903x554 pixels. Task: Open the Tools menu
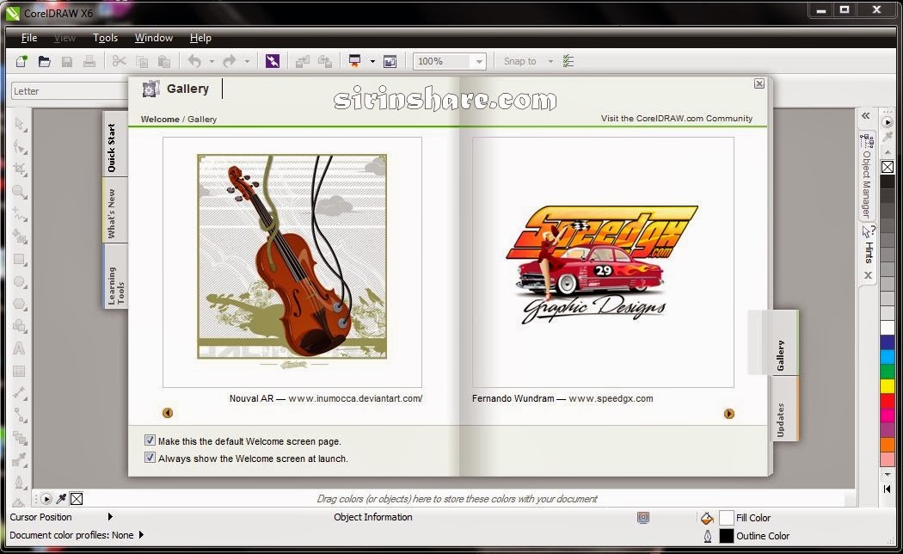point(106,38)
